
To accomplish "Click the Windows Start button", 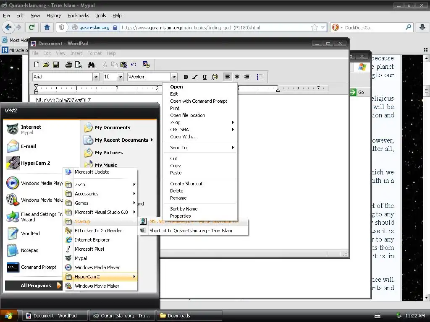I will click(9, 316).
